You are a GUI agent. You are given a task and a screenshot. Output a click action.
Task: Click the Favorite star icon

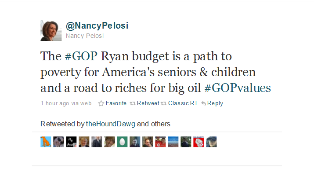tap(101, 103)
